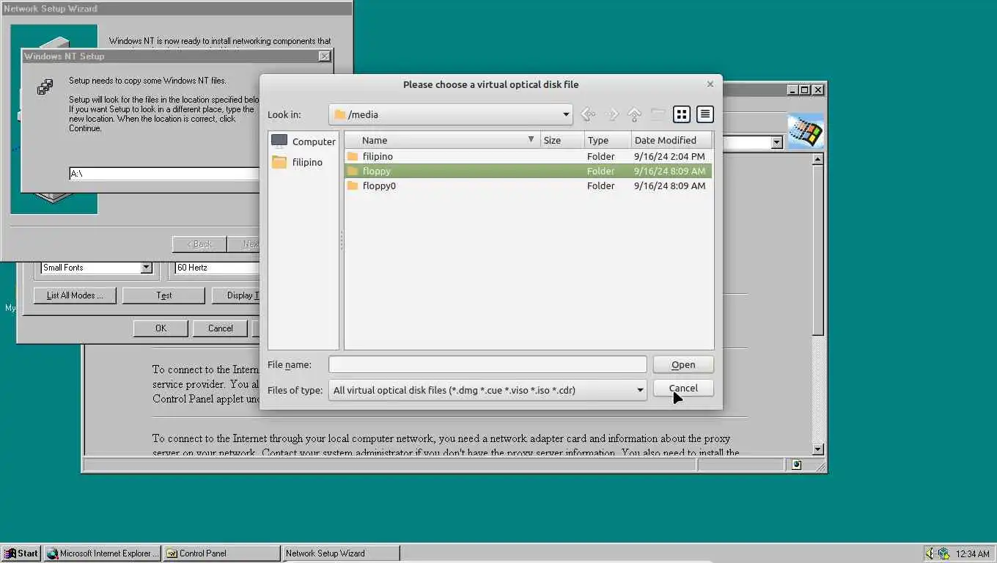Create new folder in file dialog
The height and width of the screenshot is (563, 997).
(x=658, y=114)
